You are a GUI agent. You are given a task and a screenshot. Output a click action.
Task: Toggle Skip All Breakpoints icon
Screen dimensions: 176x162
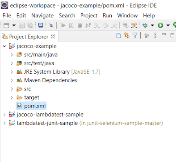pos(51,25)
